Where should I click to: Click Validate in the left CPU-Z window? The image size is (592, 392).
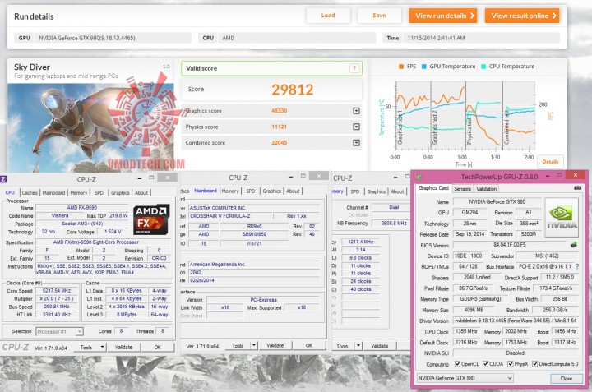[123, 347]
